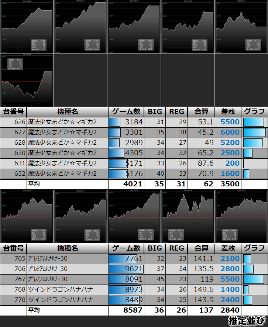Click the first table's 機種名 column header
The image size is (268, 327).
[67, 112]
